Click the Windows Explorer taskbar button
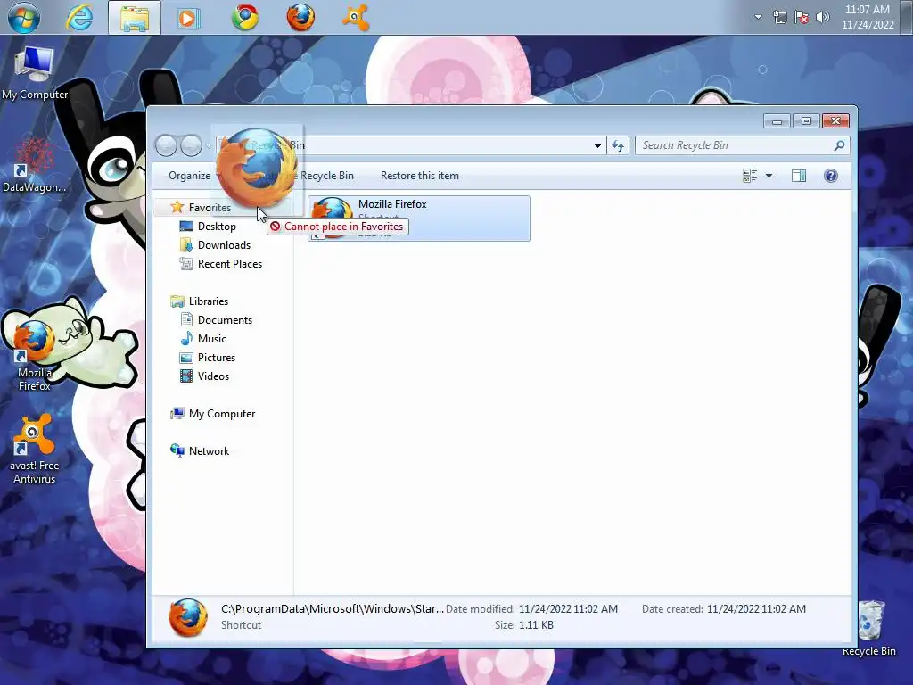This screenshot has height=685, width=913. pyautogui.click(x=135, y=17)
